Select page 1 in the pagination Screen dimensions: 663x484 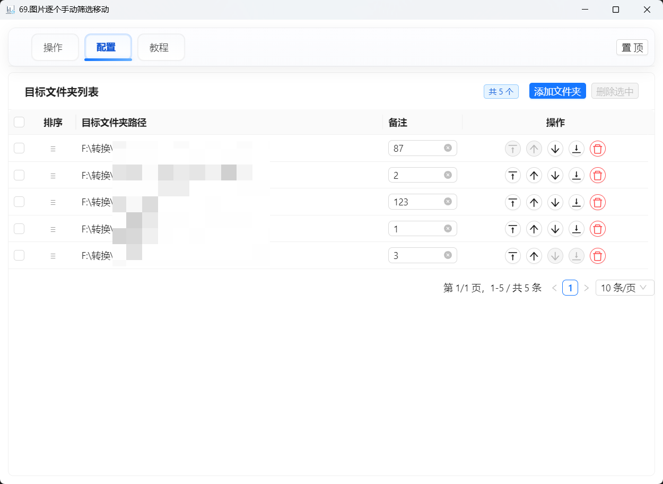[x=570, y=288]
